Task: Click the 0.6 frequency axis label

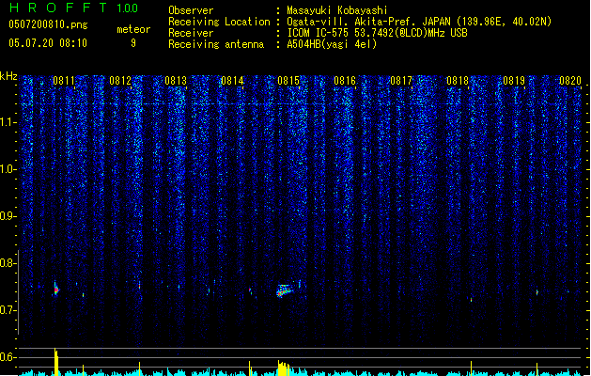Action: [8, 357]
